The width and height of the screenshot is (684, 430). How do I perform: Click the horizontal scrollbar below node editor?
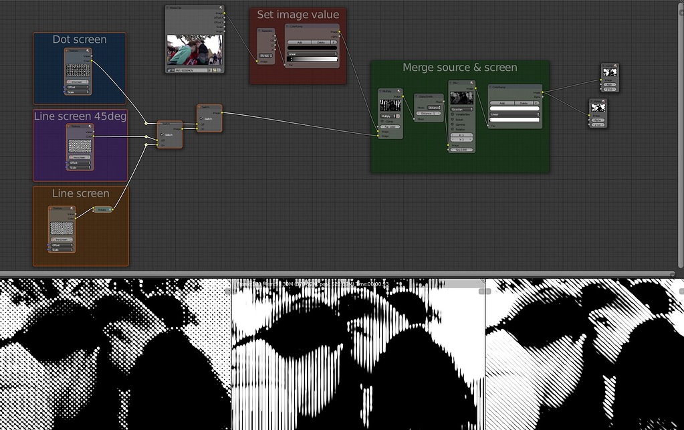click(x=337, y=274)
